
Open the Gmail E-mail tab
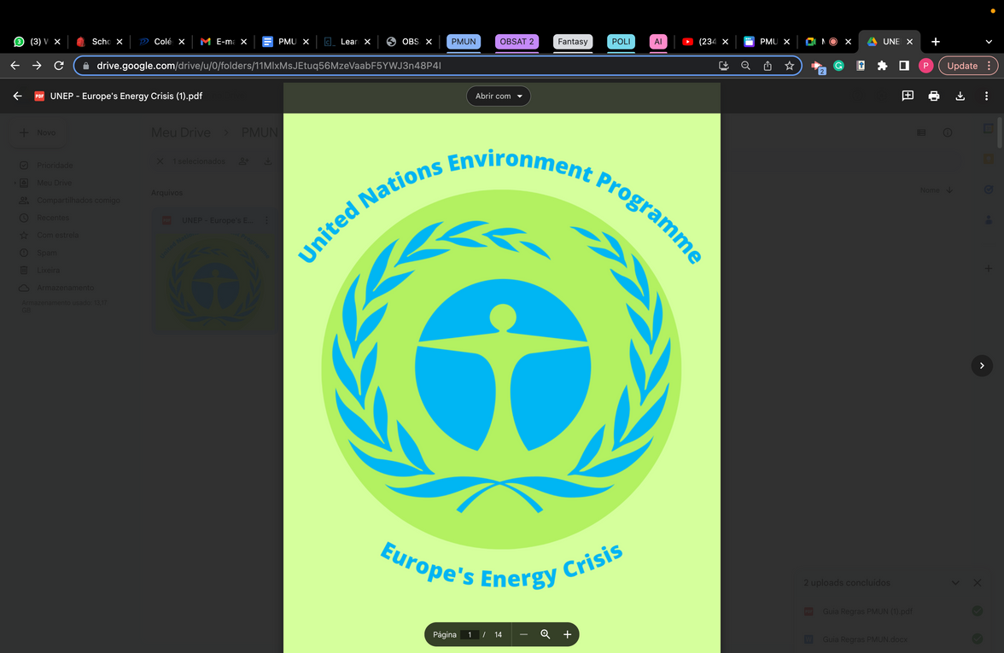pyautogui.click(x=224, y=42)
